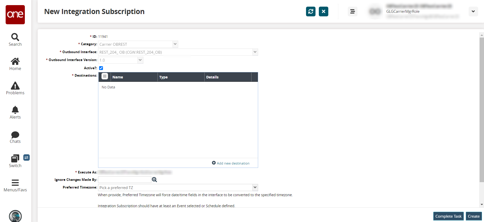484x222 pixels.
Task: Open Alerts bell in the sidebar
Action: pos(15,112)
